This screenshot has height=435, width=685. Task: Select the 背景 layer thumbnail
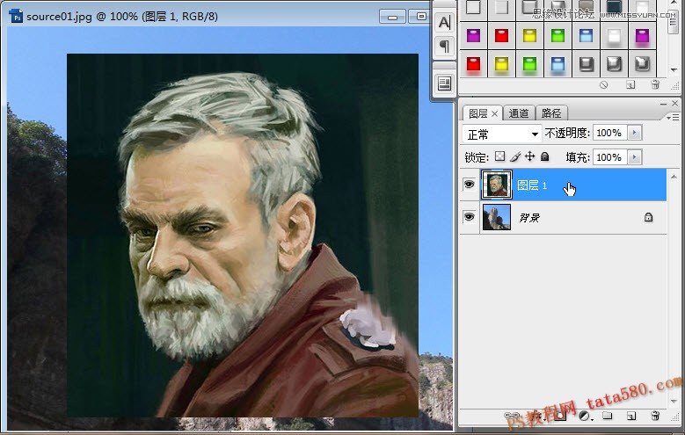(497, 217)
